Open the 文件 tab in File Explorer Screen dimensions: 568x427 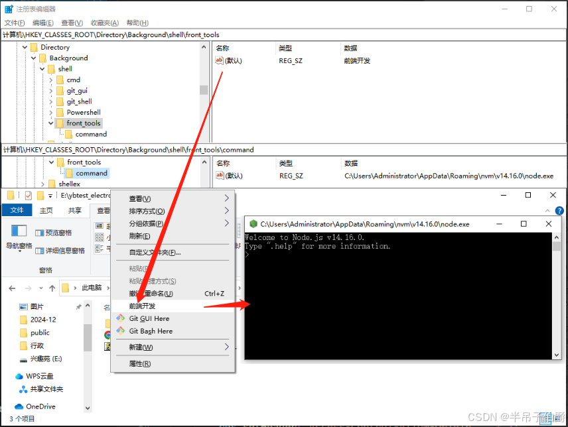coord(17,210)
